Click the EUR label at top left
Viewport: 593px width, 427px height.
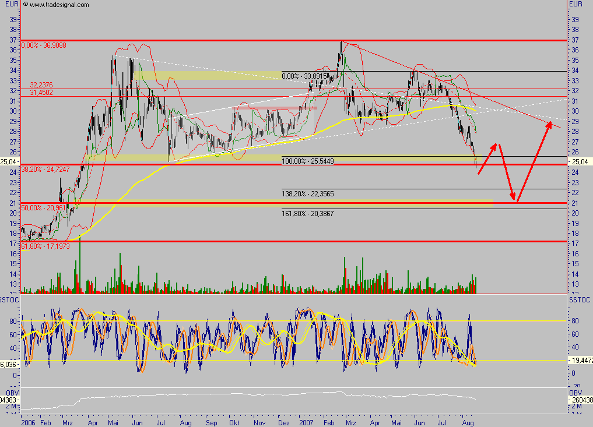pyautogui.click(x=9, y=4)
